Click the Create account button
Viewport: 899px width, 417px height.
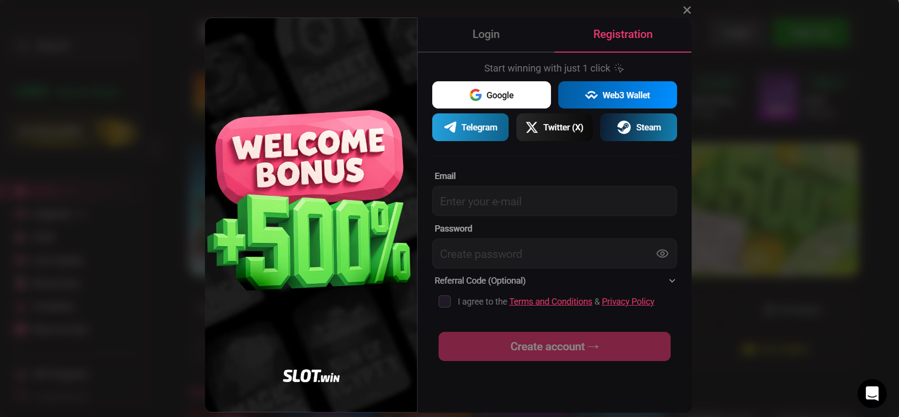coord(554,346)
